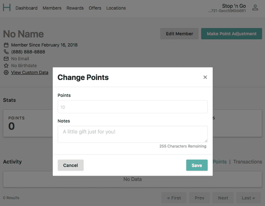Viewport: 265px width, 206px height.
Task: Open the Dashboard menu item
Action: pos(26,8)
